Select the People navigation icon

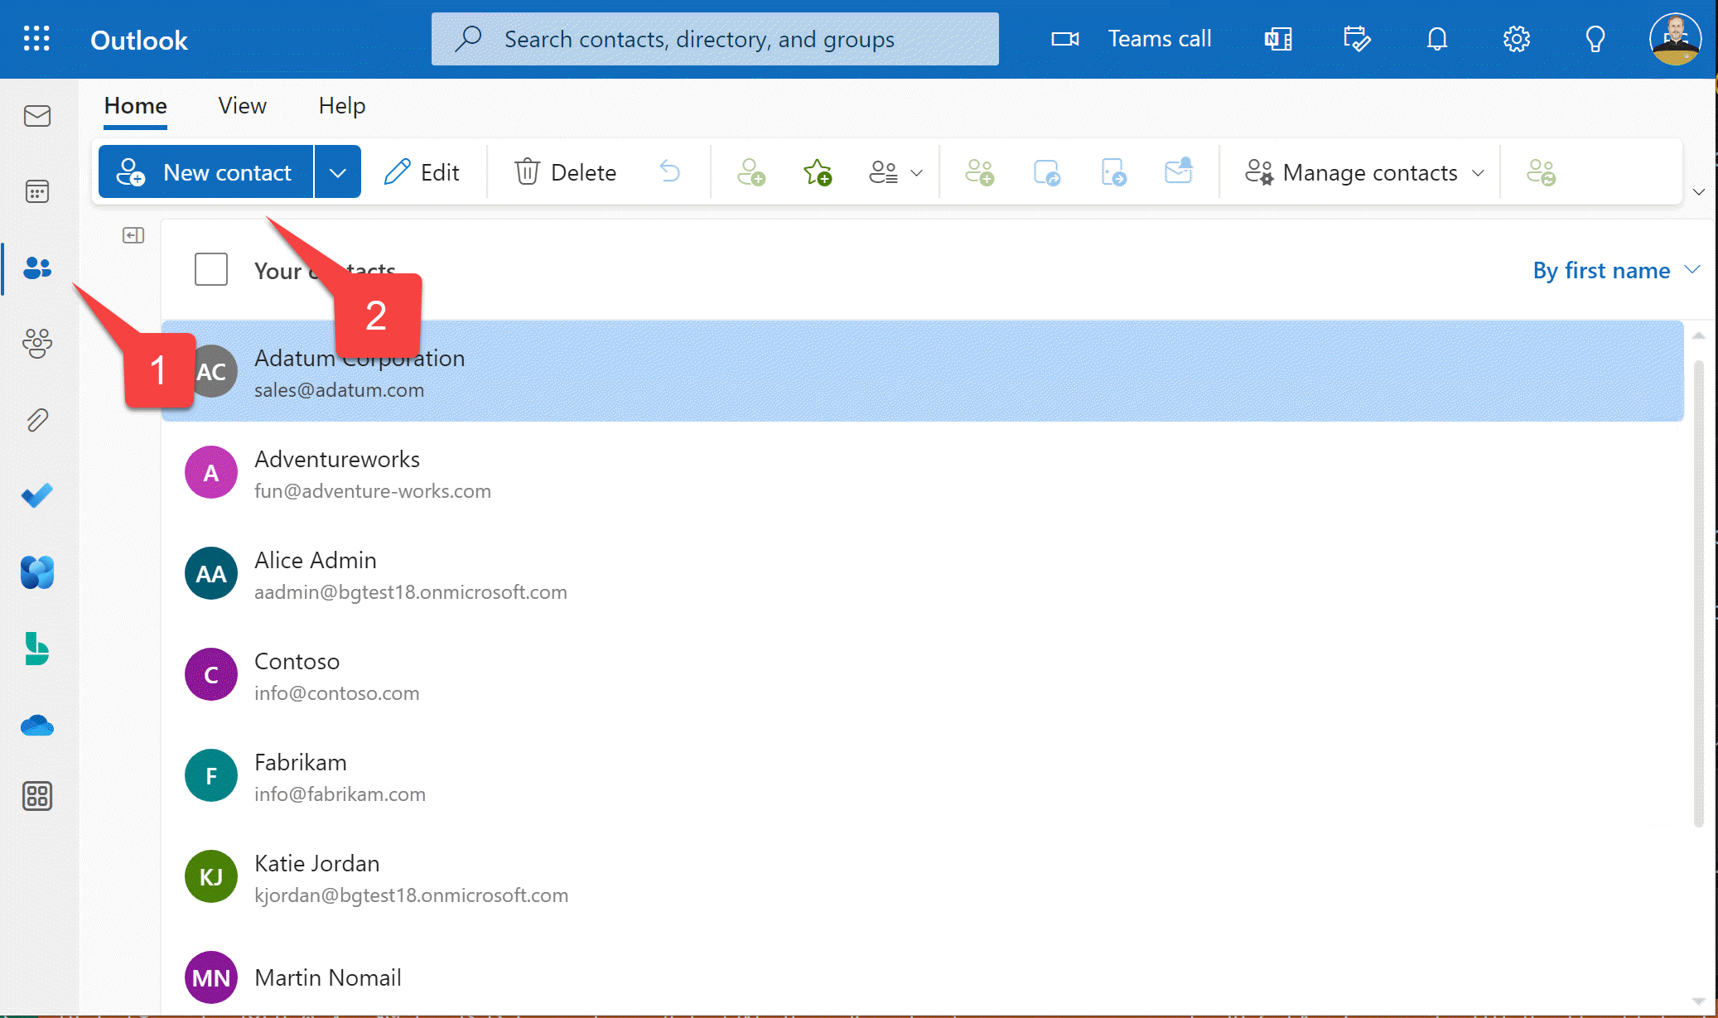coord(36,267)
